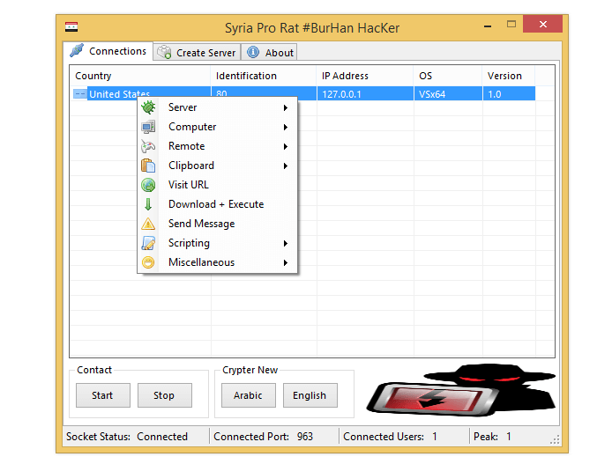The width and height of the screenshot is (612, 464).
Task: Click the green bug icon beside Server
Action: pos(148,107)
